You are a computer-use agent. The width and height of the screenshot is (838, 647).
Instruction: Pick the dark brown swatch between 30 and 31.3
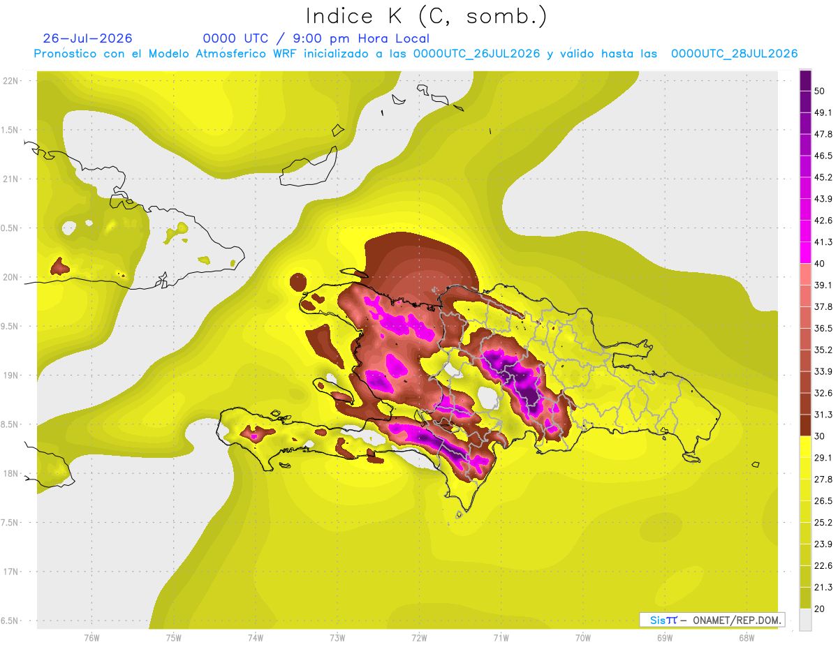click(805, 426)
